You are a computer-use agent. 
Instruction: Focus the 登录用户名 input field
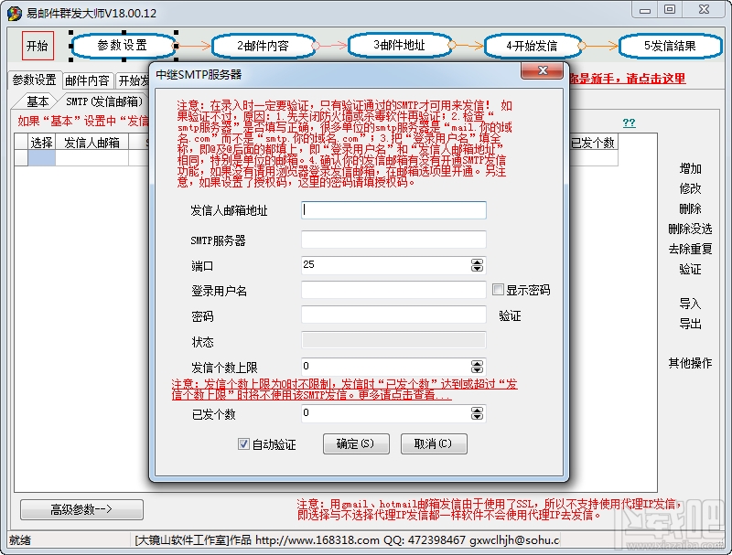coord(393,290)
